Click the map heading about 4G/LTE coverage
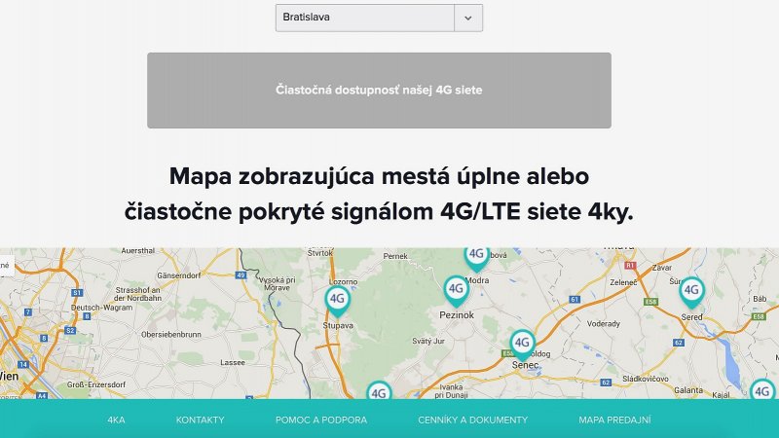 click(x=379, y=194)
